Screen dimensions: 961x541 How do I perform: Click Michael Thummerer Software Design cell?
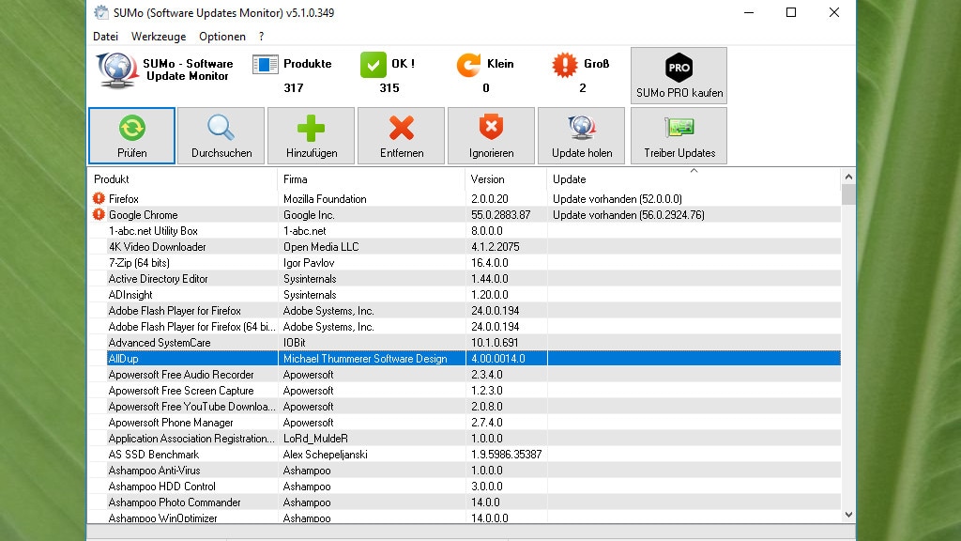[365, 358]
